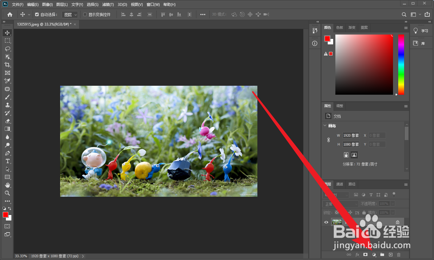
Task: Collapse the 画布 section in Properties
Action: coord(325,126)
